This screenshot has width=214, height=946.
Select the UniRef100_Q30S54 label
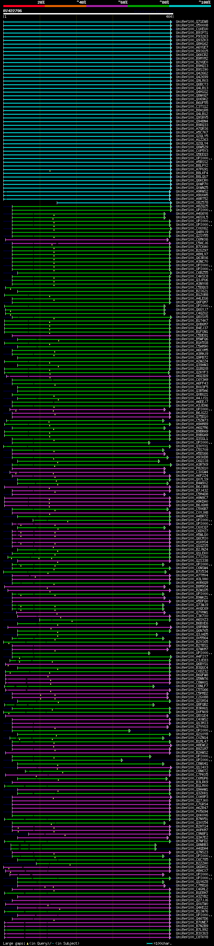192,823
